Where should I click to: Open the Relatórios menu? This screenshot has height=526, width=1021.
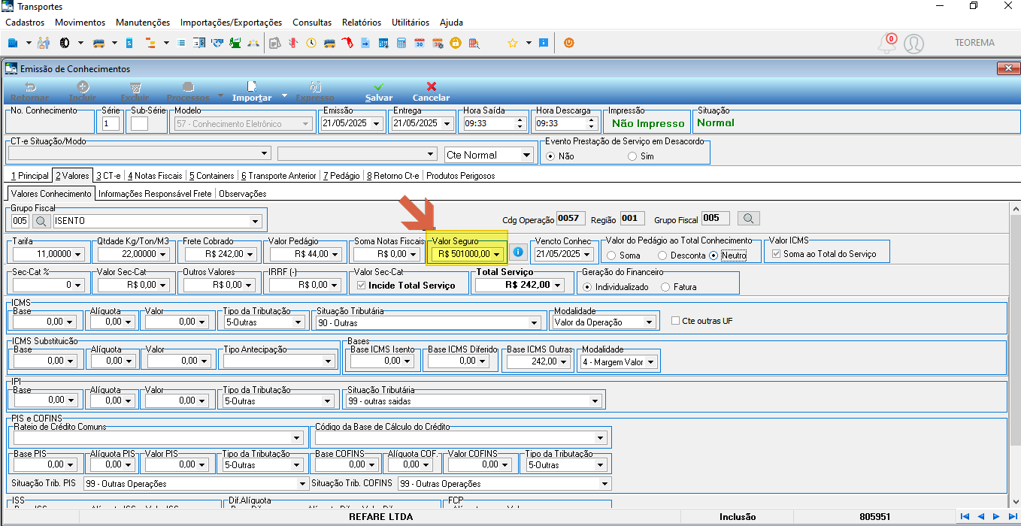pos(361,23)
